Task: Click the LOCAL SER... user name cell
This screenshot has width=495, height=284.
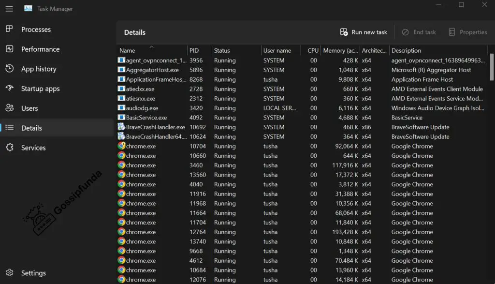Action: [x=280, y=108]
